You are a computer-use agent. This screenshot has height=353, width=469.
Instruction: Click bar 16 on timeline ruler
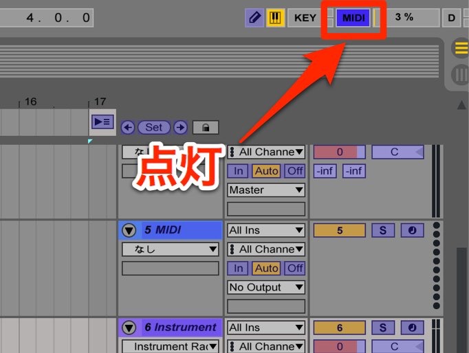point(30,102)
